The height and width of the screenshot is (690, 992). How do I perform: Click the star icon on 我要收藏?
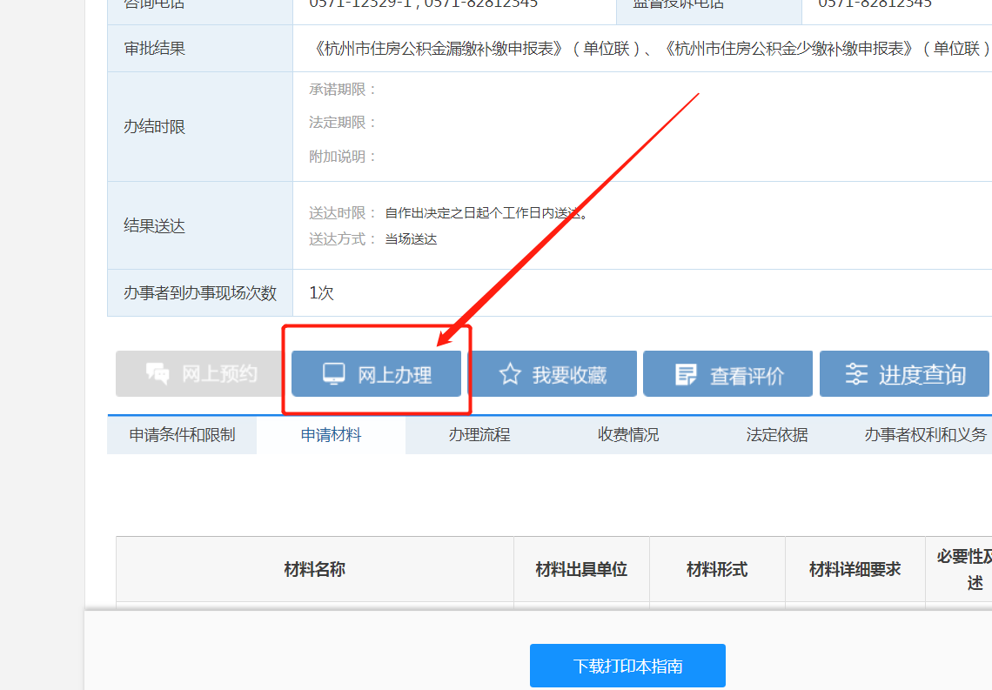coord(510,374)
